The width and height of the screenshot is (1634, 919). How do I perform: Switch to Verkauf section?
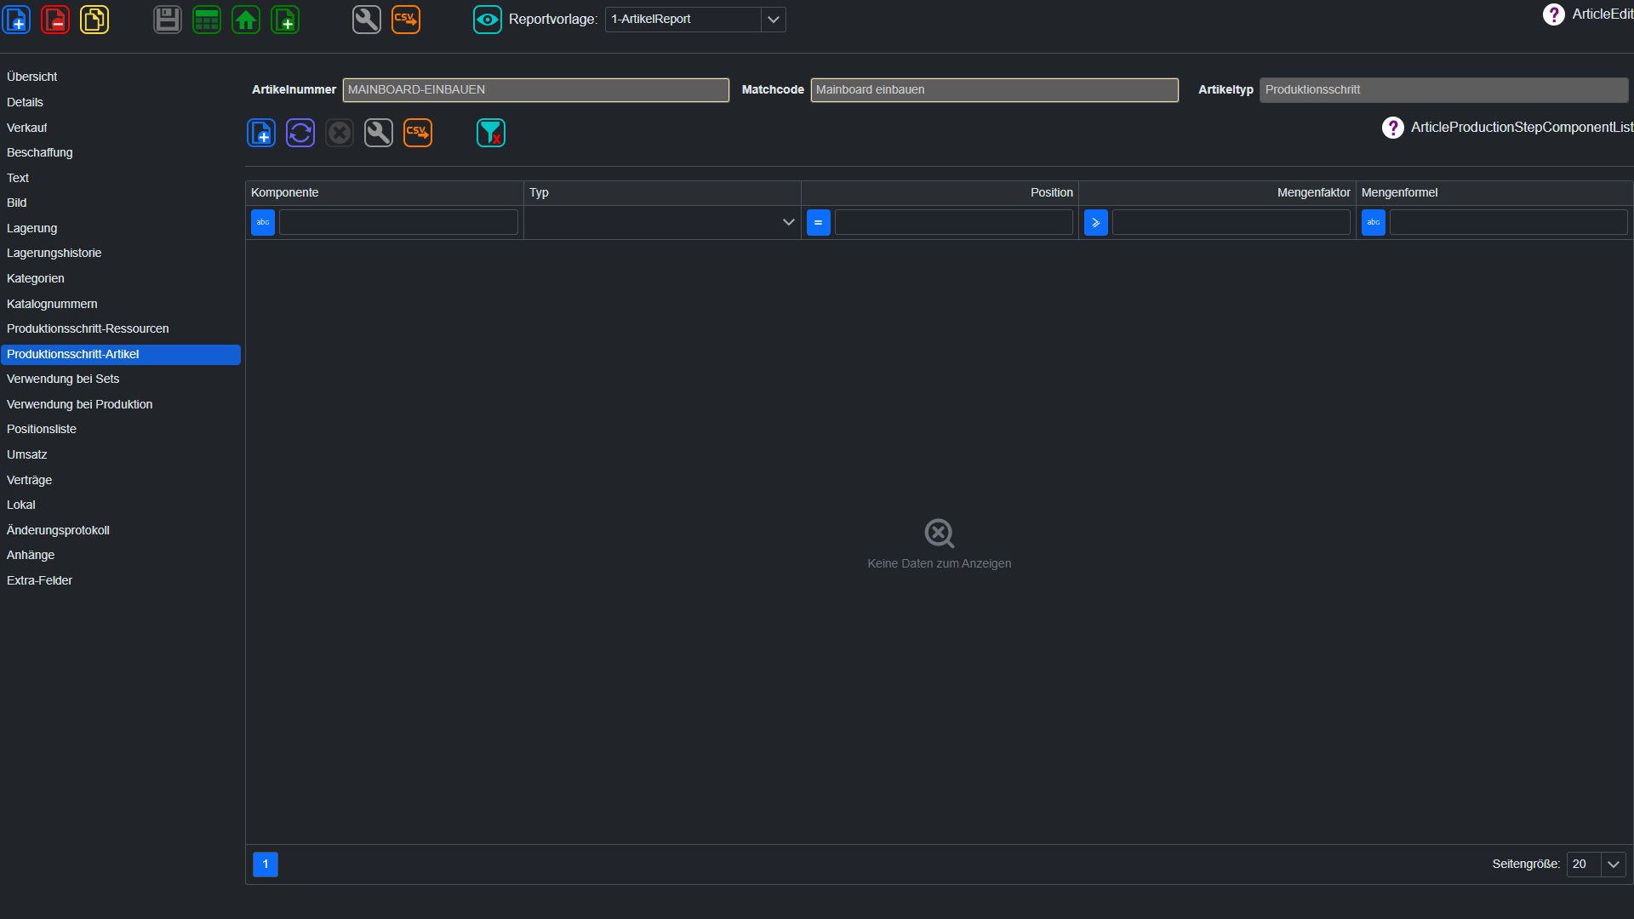coord(27,128)
